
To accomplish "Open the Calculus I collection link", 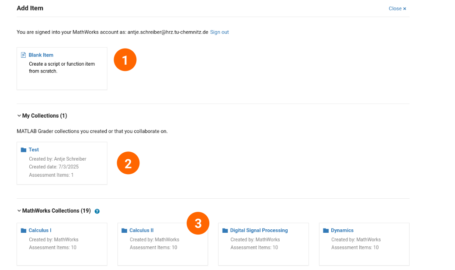I will pos(40,230).
